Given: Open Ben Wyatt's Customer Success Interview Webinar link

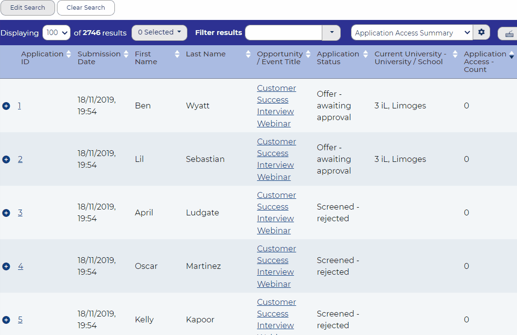Looking at the screenshot, I should (277, 106).
